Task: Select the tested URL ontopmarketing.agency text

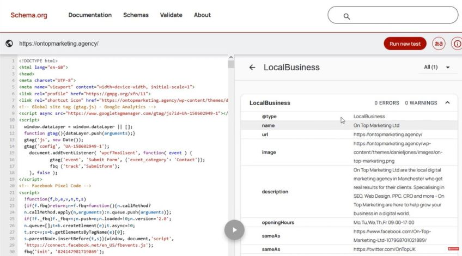Action: click(59, 44)
